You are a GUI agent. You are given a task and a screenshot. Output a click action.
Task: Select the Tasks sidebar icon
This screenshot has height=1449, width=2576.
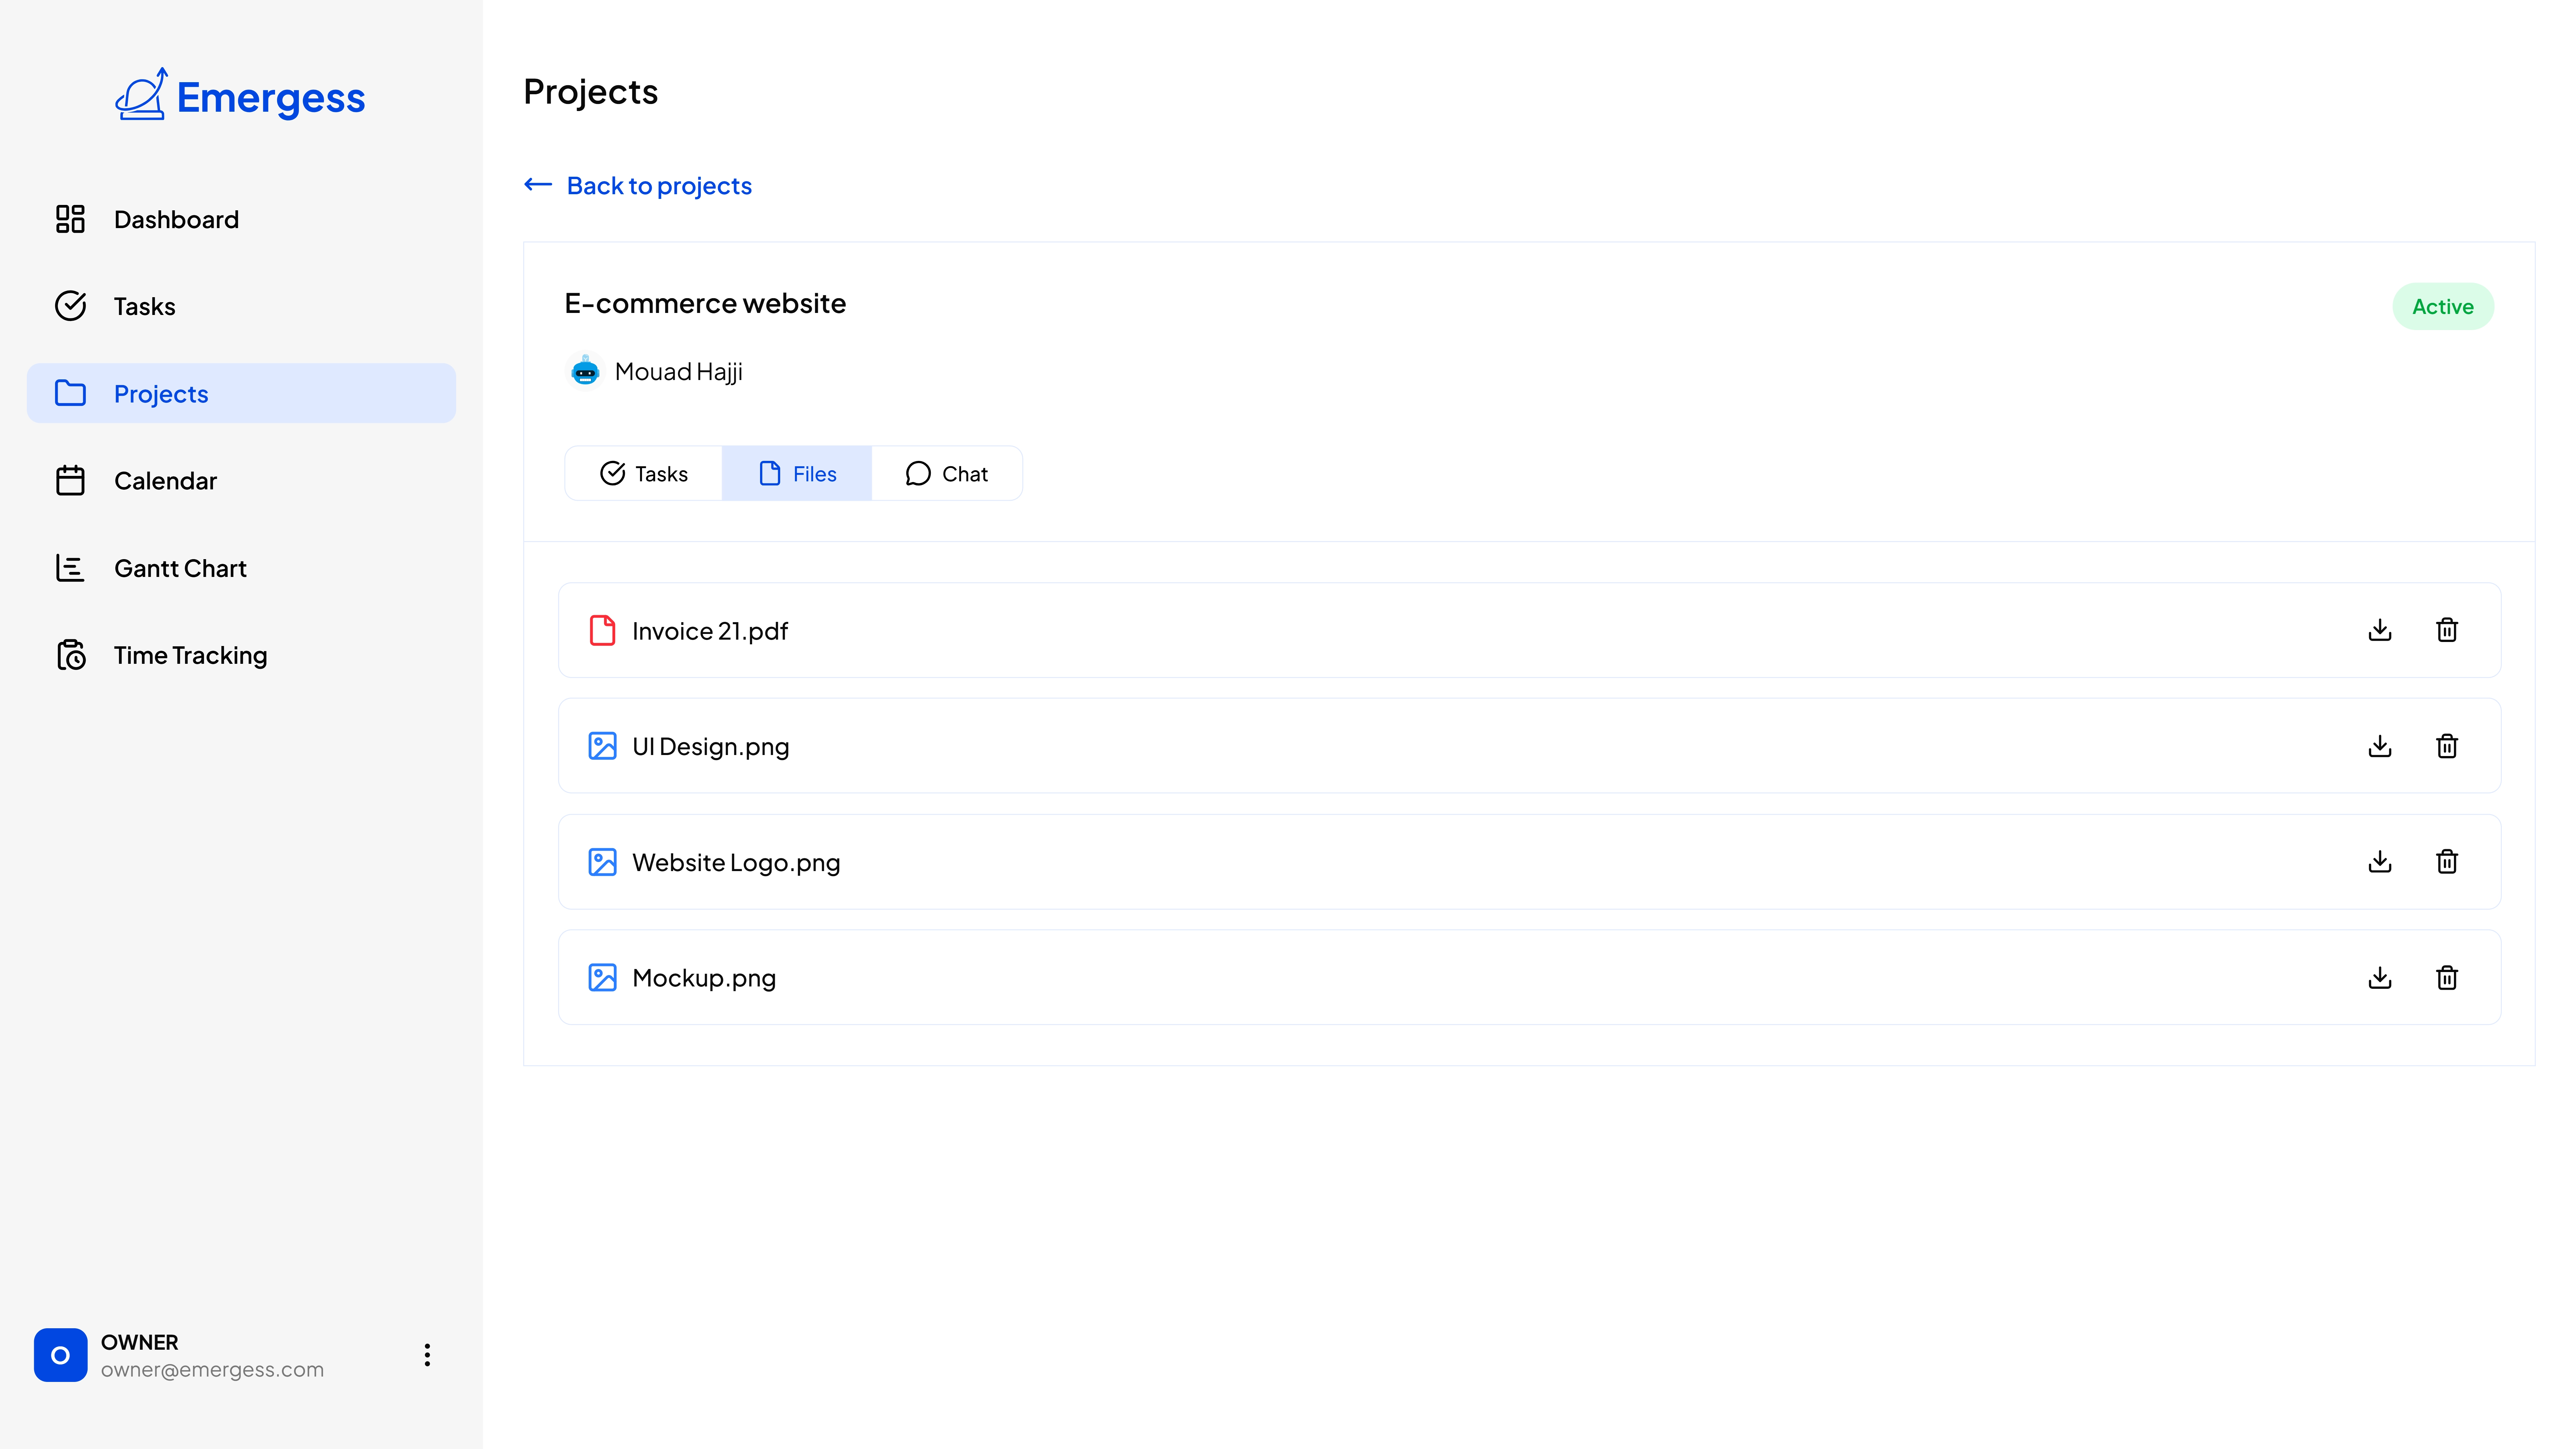(x=70, y=306)
